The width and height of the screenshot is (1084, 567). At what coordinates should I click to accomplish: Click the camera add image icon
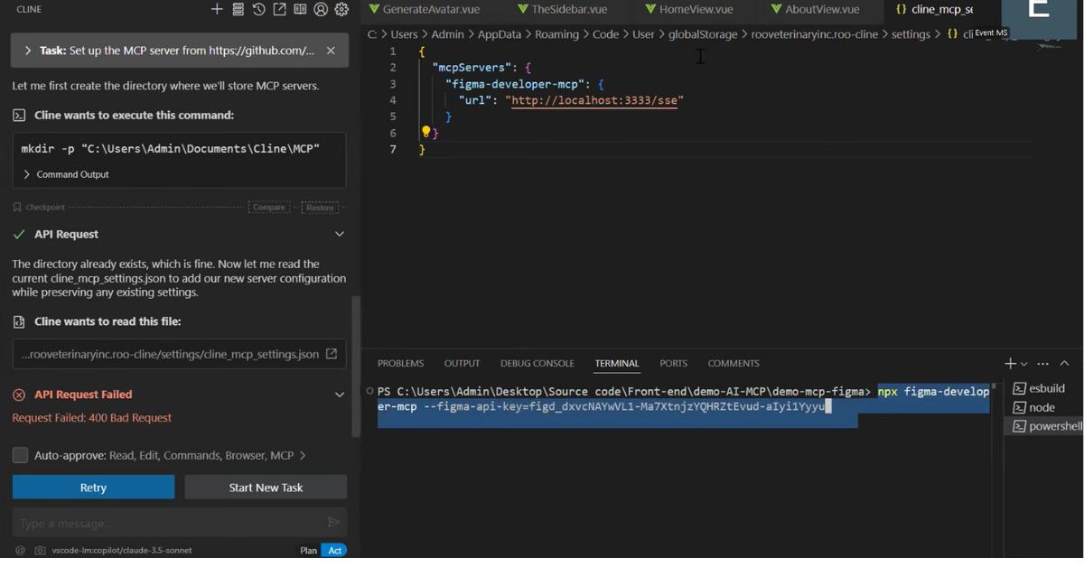(x=40, y=550)
